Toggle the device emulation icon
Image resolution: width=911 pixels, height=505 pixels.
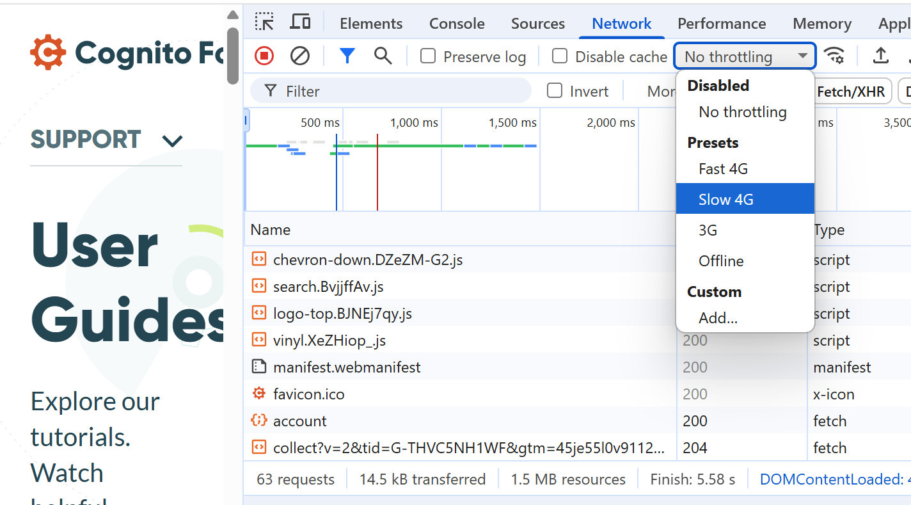coord(299,21)
